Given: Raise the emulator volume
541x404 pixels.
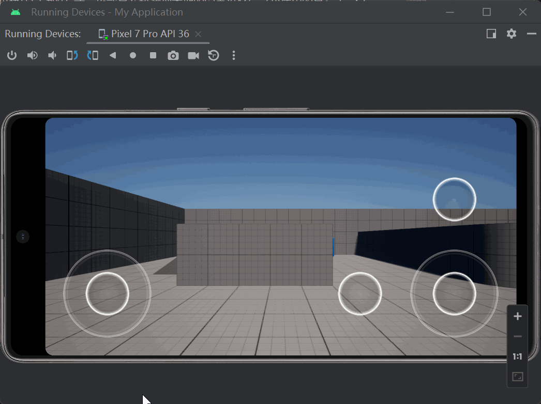Looking at the screenshot, I should pos(33,55).
